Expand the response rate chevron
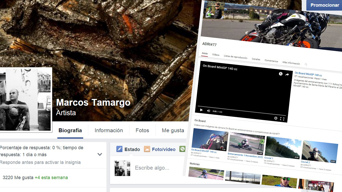The height and width of the screenshot is (192, 342). click(x=100, y=154)
